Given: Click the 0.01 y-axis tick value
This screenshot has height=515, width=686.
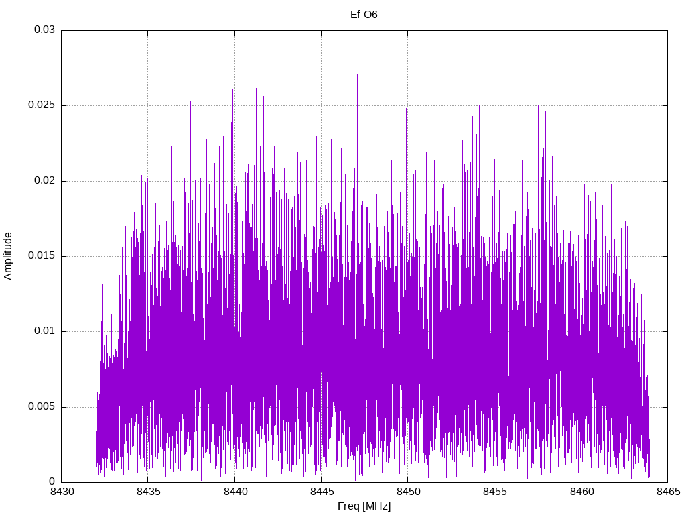Looking at the screenshot, I should (x=45, y=331).
